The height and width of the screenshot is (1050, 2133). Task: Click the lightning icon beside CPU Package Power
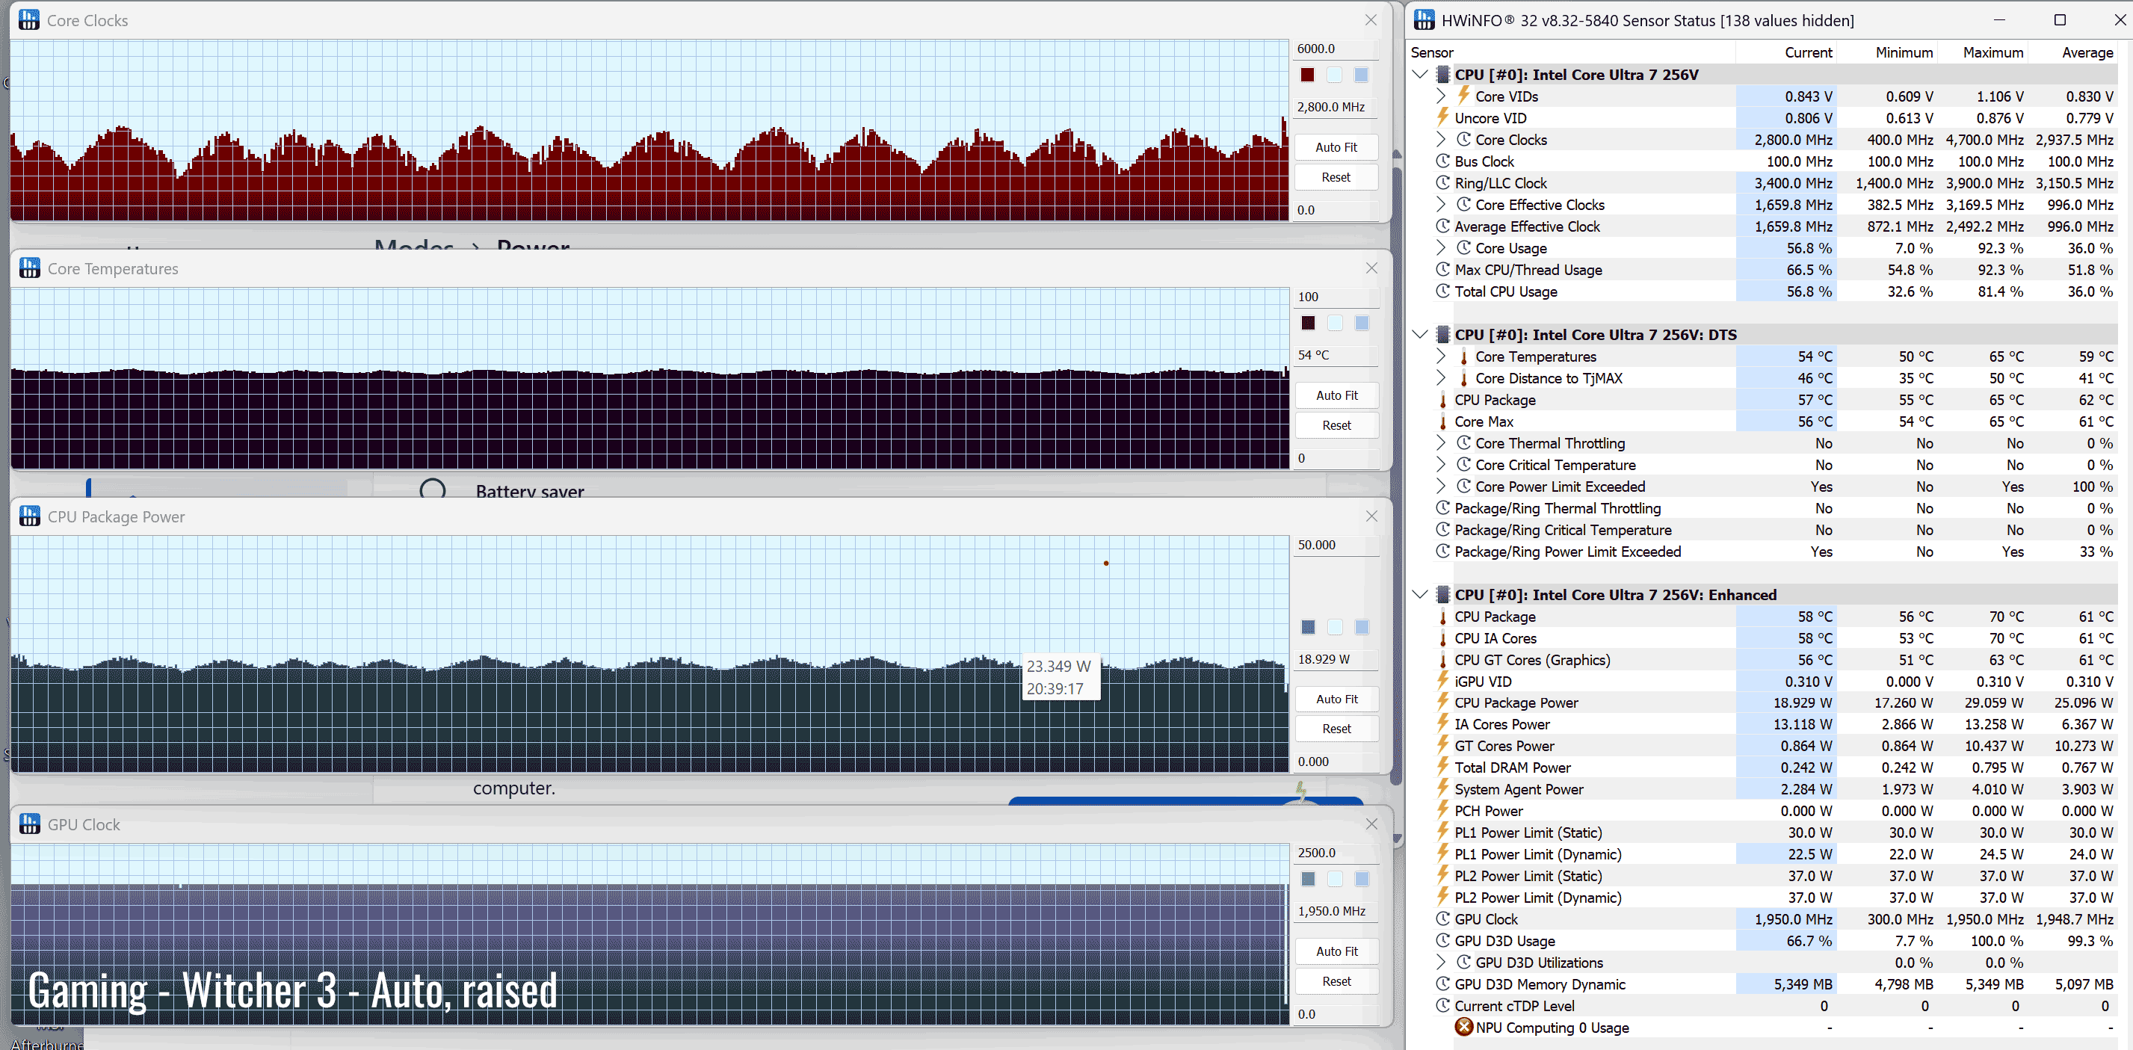click(x=1442, y=702)
